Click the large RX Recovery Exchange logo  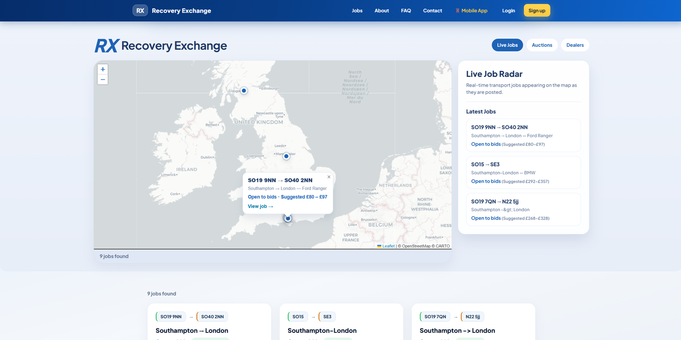point(161,45)
